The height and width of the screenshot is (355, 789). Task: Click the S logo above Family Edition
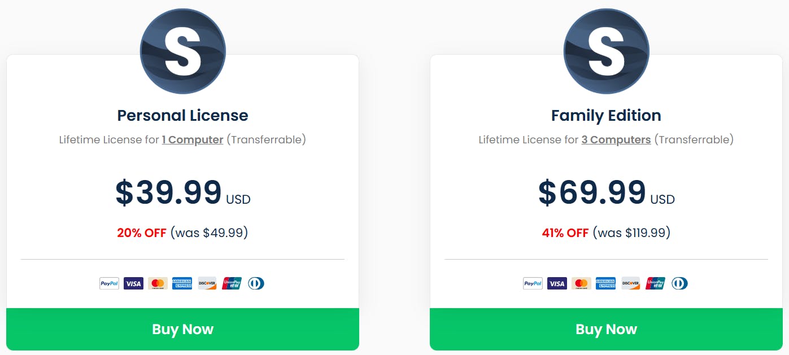point(606,51)
